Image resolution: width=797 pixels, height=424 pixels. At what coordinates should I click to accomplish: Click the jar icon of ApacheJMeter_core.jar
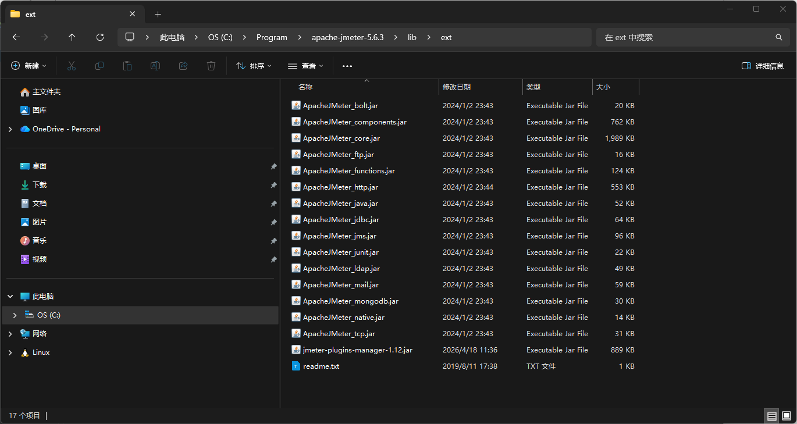point(296,138)
